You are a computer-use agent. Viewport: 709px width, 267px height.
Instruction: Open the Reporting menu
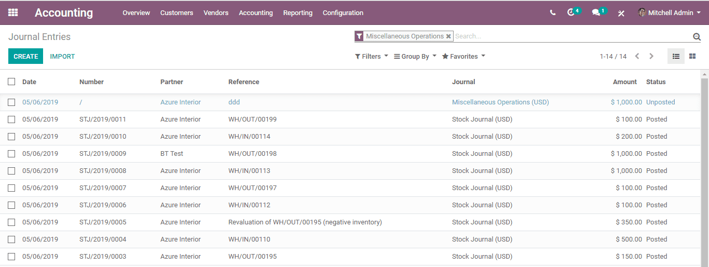pos(298,12)
